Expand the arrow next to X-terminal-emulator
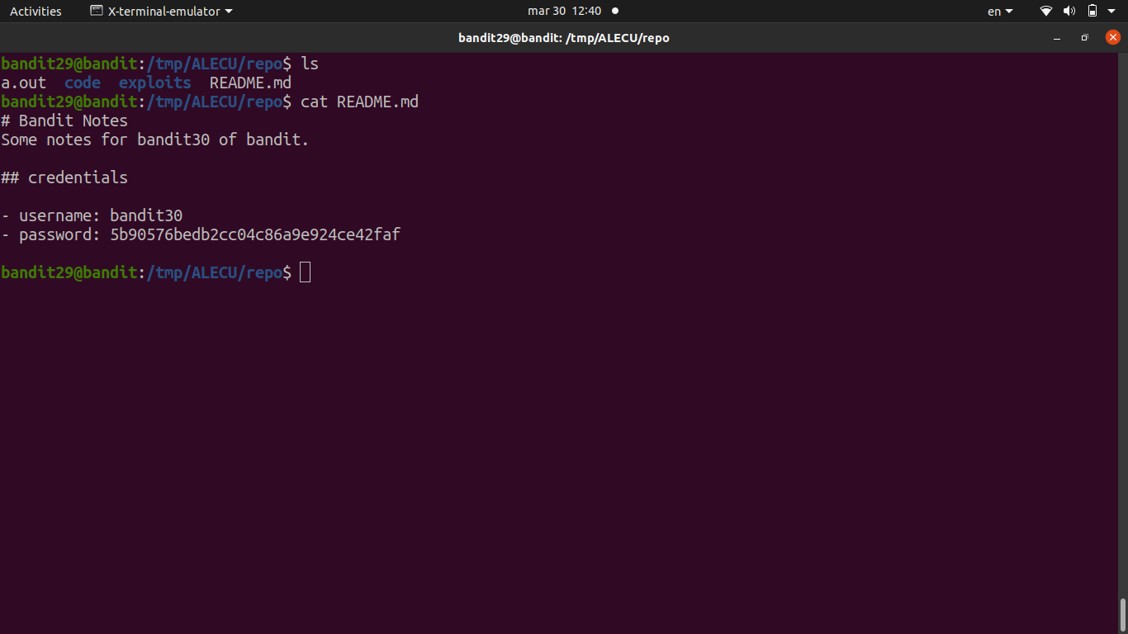This screenshot has height=634, width=1128. pos(229,12)
